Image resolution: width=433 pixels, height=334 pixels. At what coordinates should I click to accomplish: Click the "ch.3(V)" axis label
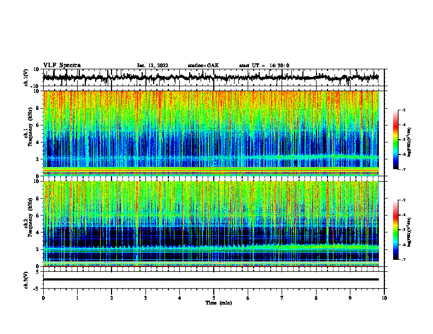26,280
